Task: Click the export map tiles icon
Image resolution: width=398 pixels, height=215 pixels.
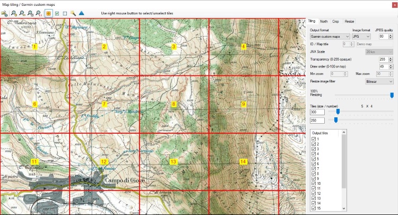Action: click(x=5, y=13)
